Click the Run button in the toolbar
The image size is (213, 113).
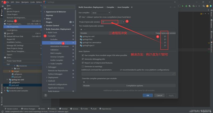click(x=183, y=6)
